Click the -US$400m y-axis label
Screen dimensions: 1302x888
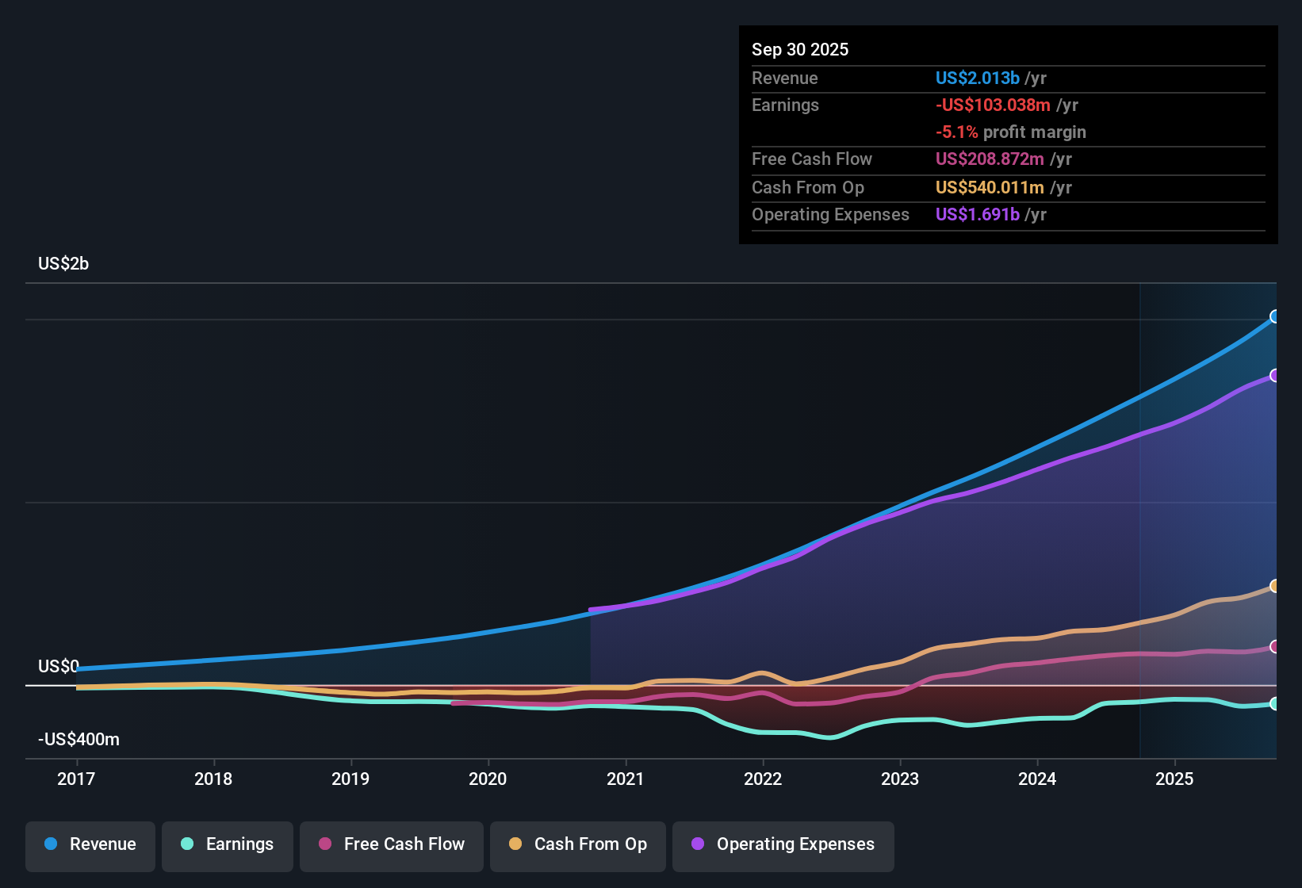pyautogui.click(x=79, y=739)
